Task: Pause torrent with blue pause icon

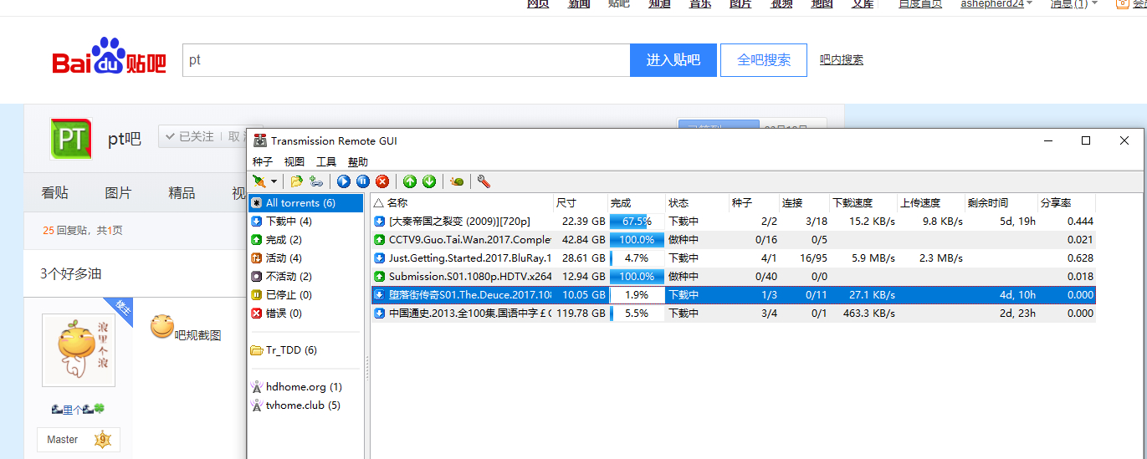Action: 362,181
